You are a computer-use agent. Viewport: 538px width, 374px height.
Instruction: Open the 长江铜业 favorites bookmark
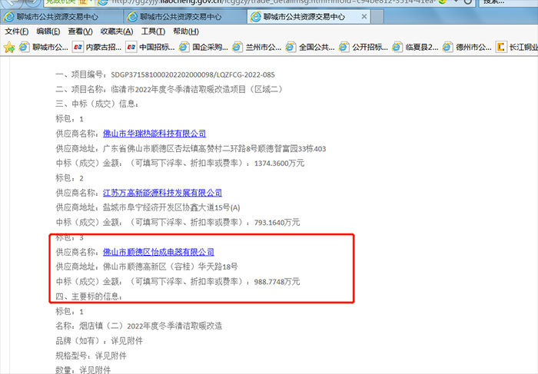coord(517,47)
